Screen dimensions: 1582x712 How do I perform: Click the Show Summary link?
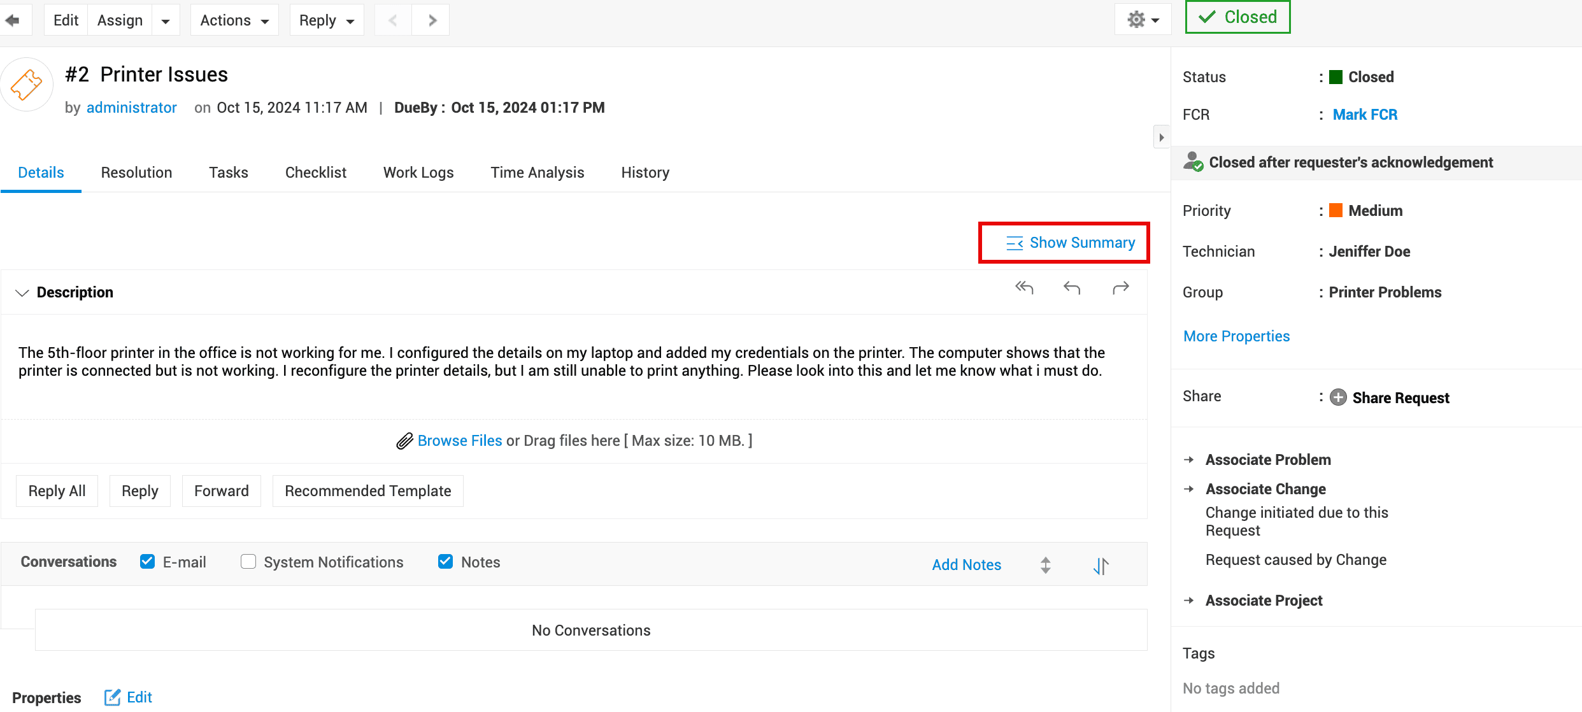click(1071, 243)
